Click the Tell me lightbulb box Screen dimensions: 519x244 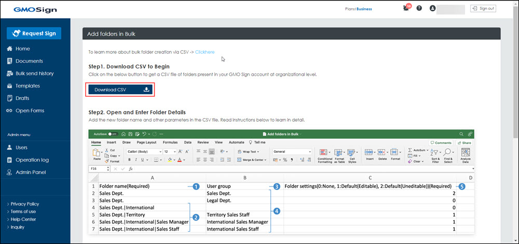tap(257, 142)
